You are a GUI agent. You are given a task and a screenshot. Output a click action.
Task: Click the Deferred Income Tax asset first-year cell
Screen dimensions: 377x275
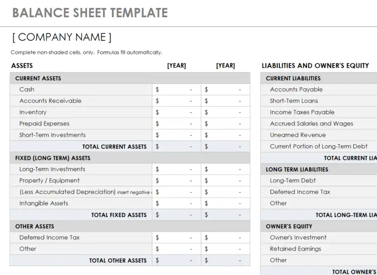tap(177, 238)
